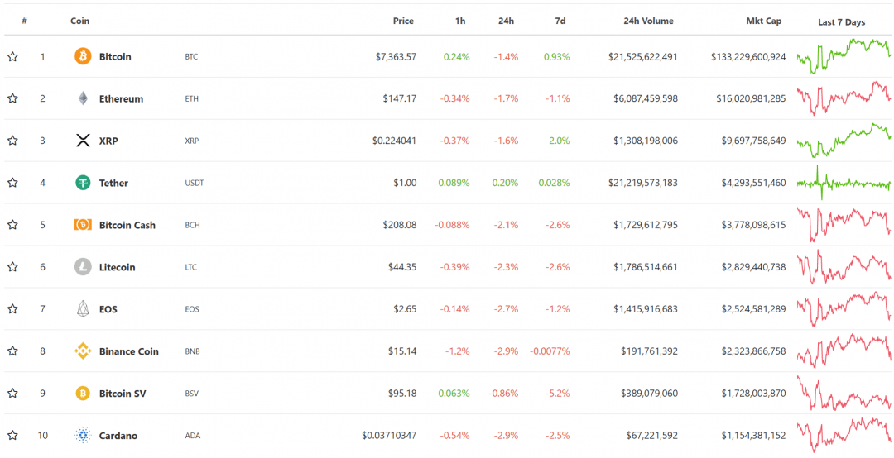Viewport: 894px width, 458px height.
Task: Star Cardano as a favorite
Action: [12, 435]
